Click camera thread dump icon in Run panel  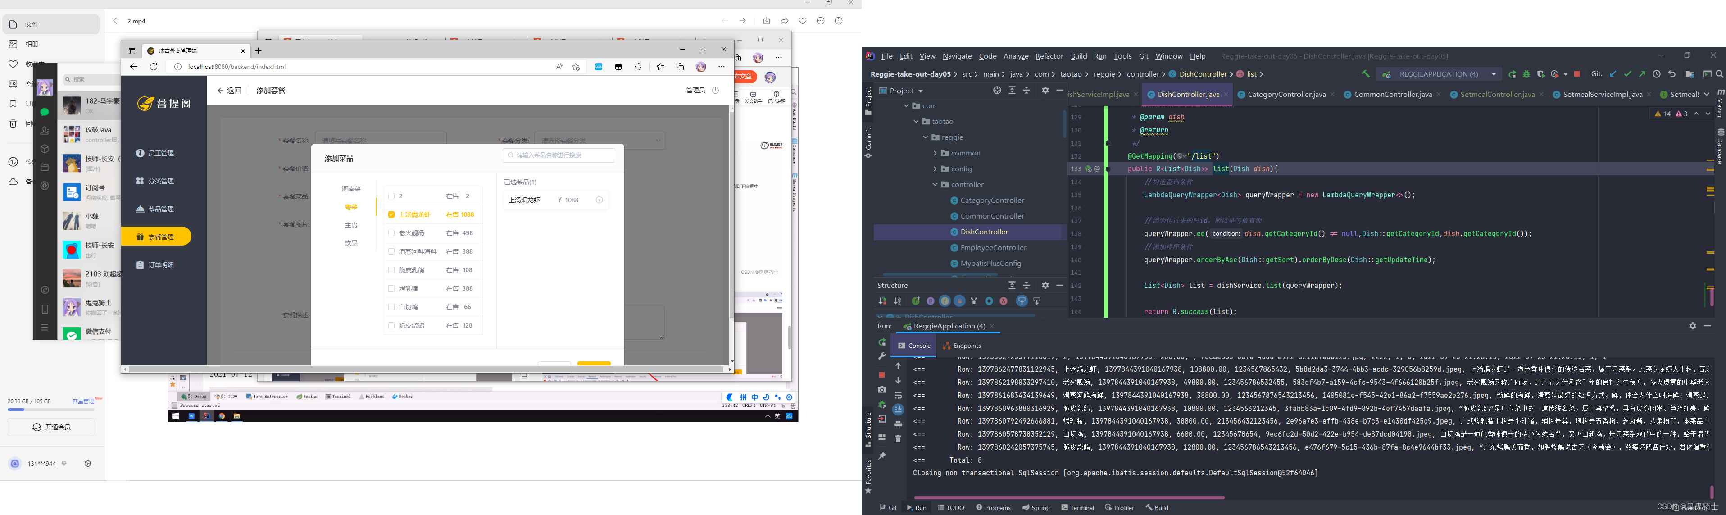tap(882, 390)
